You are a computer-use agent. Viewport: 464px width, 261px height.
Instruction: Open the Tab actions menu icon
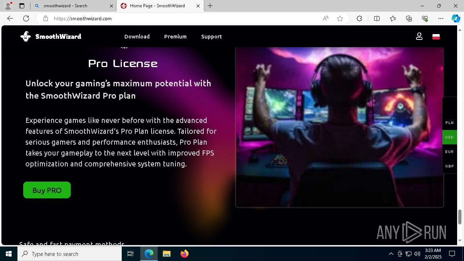pos(22,6)
